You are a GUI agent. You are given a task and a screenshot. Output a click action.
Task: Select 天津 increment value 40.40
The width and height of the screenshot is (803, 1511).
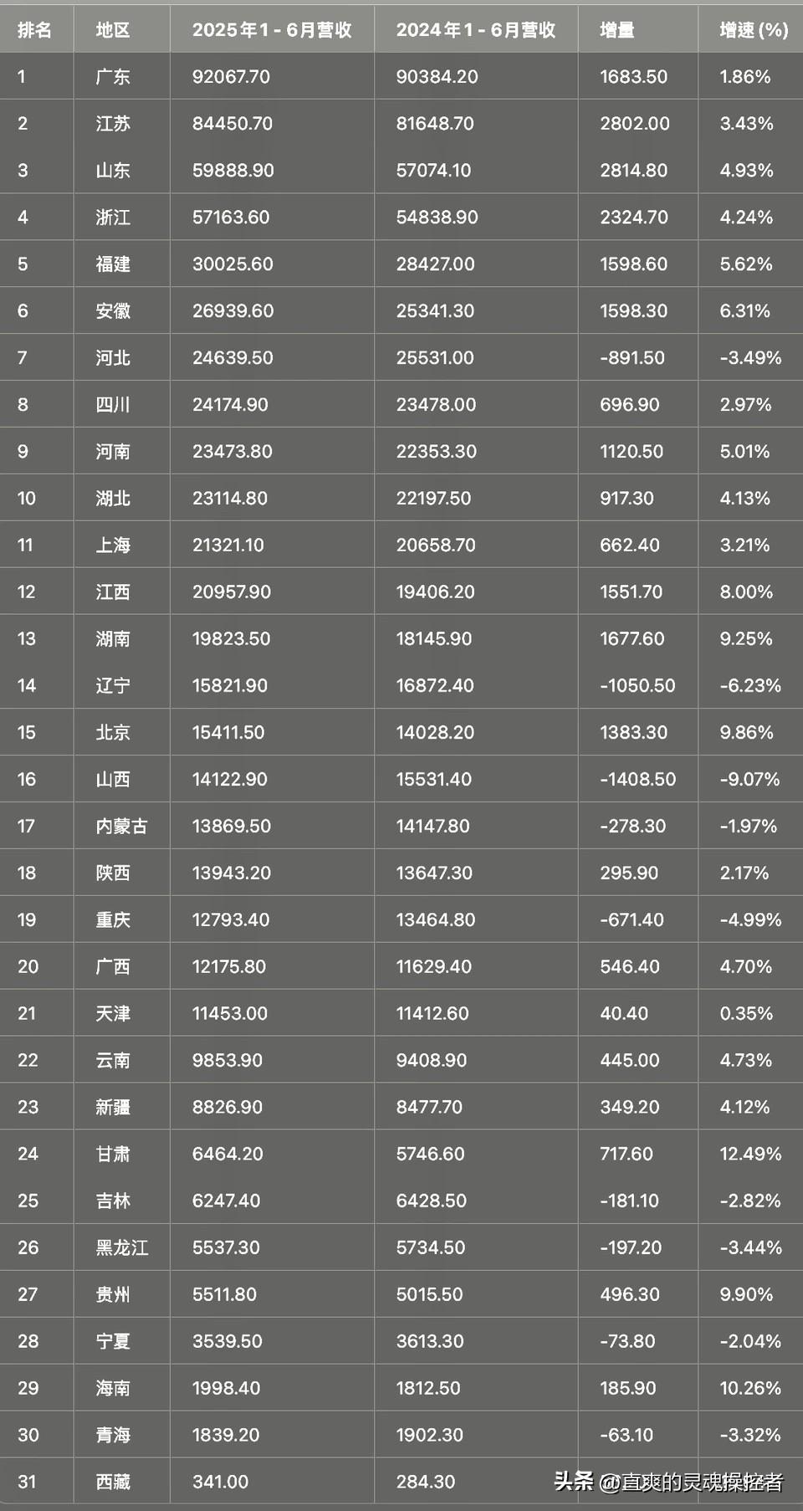click(624, 1014)
